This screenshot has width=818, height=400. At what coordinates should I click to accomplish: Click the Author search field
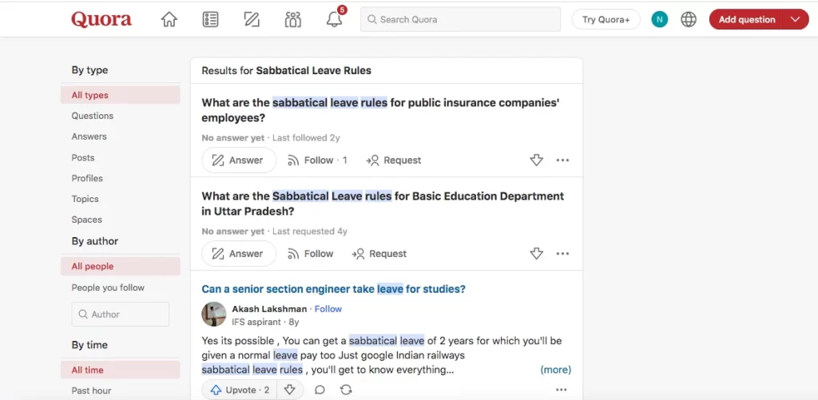(121, 314)
